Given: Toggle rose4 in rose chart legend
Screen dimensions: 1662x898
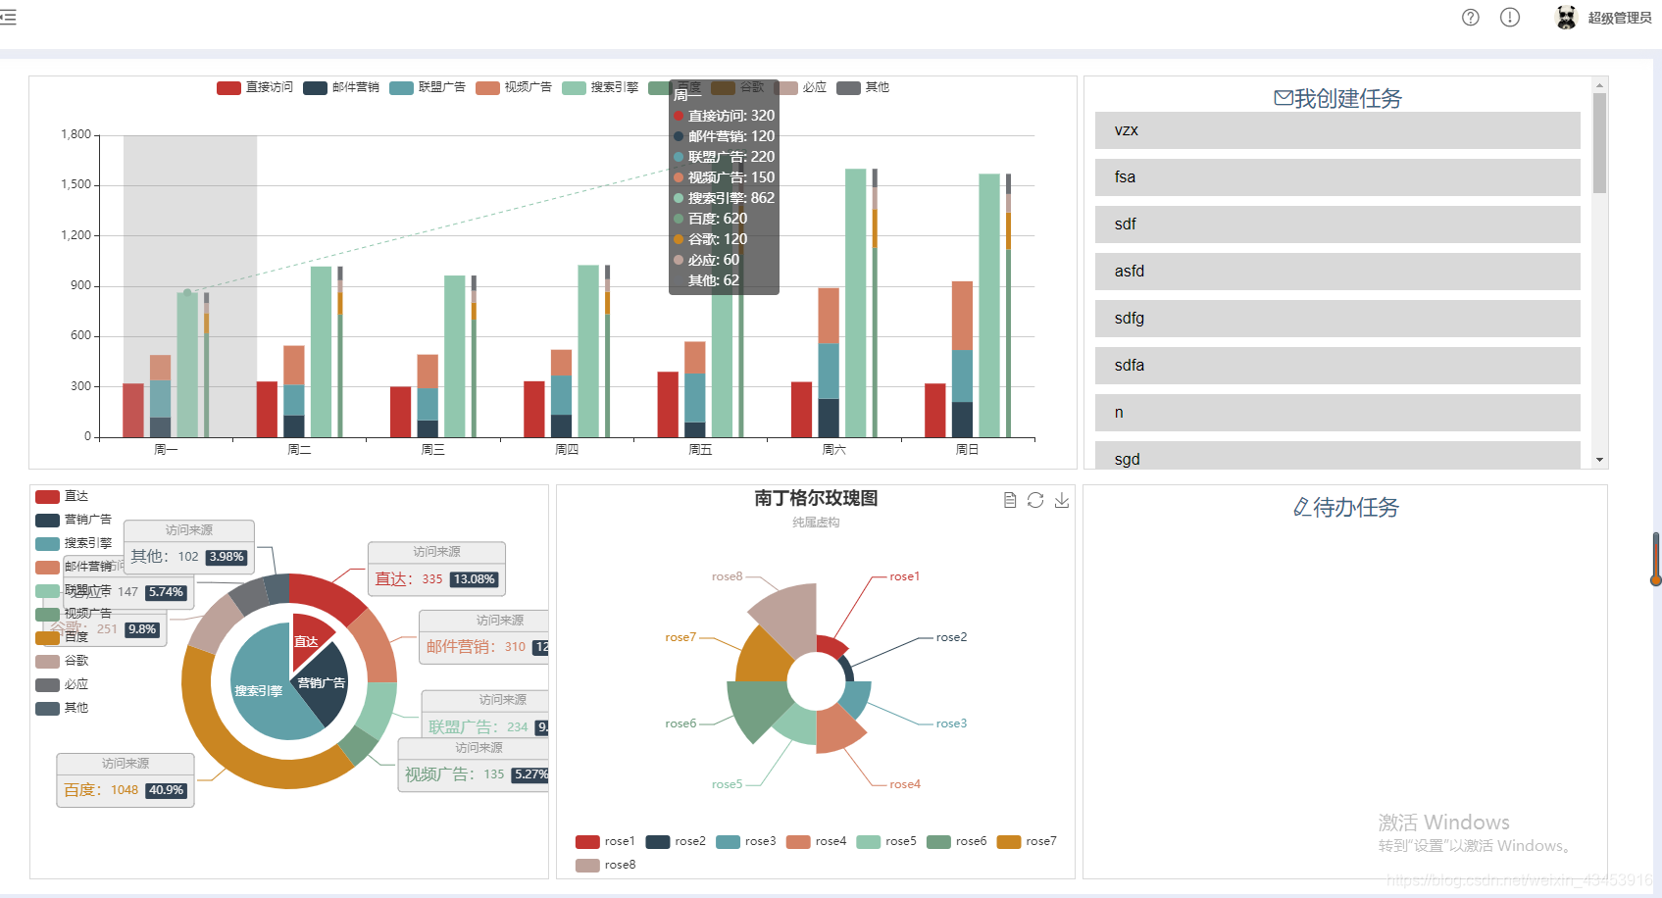Looking at the screenshot, I should 816,841.
